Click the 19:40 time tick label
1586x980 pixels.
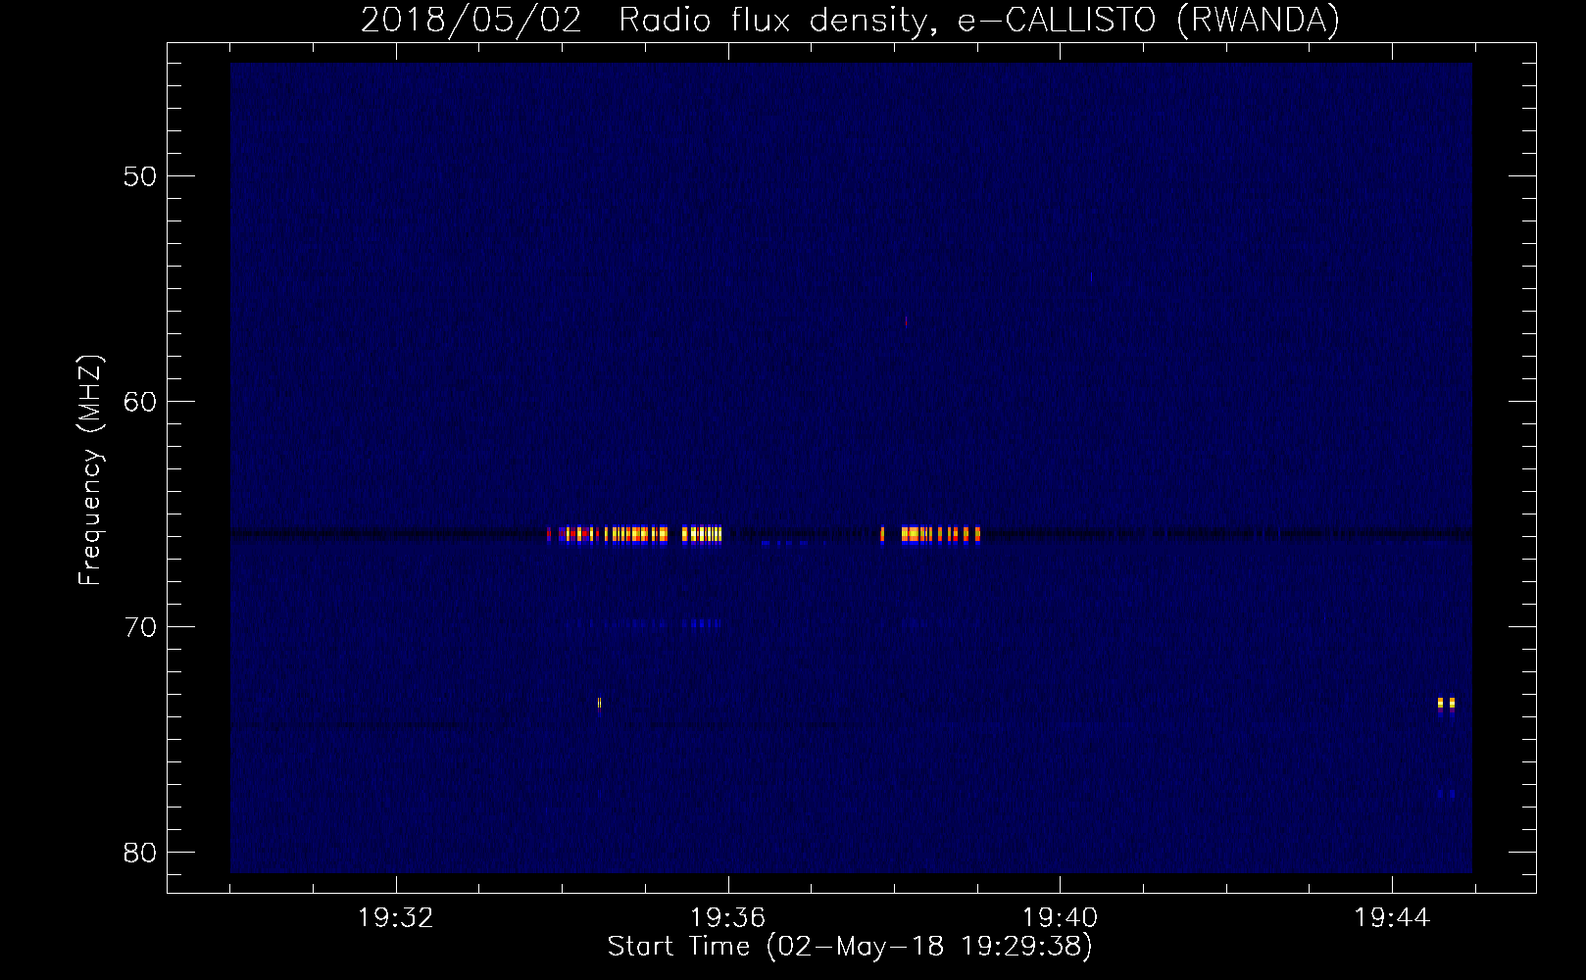(x=1060, y=918)
